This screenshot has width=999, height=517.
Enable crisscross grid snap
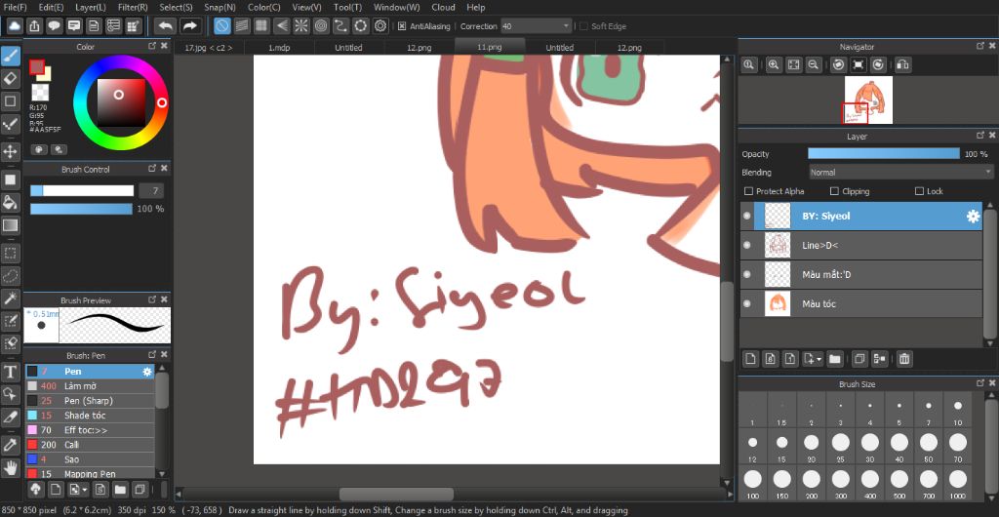(261, 26)
